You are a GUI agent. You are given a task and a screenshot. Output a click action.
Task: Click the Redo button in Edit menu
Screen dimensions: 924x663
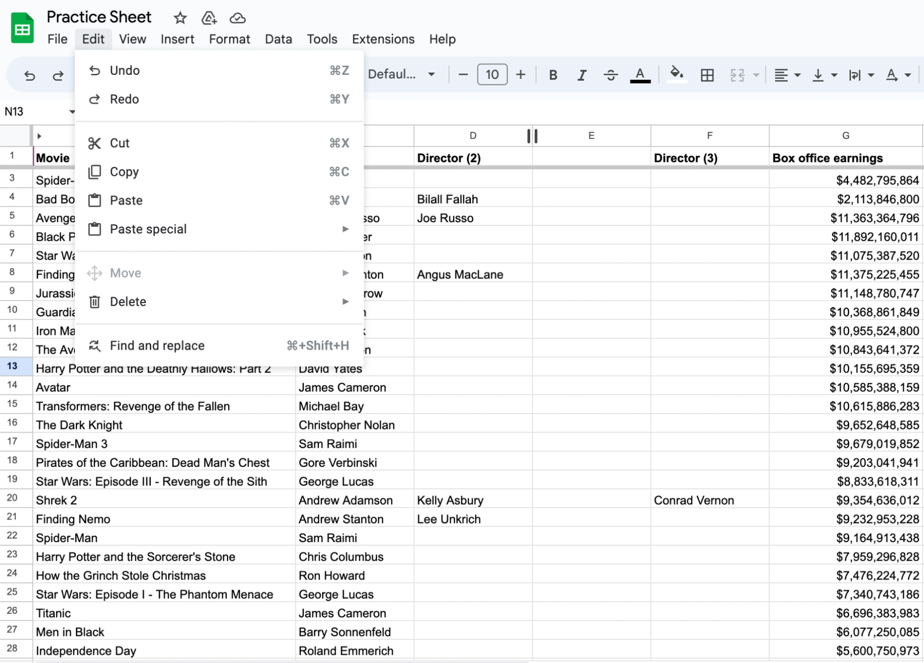124,99
